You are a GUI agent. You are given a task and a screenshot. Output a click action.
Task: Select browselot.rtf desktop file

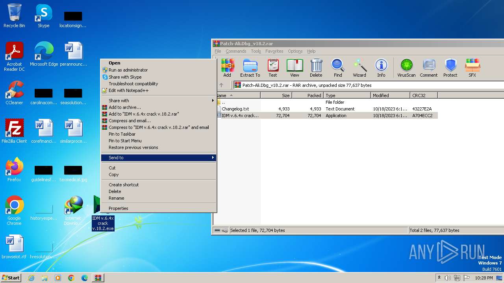pyautogui.click(x=14, y=247)
